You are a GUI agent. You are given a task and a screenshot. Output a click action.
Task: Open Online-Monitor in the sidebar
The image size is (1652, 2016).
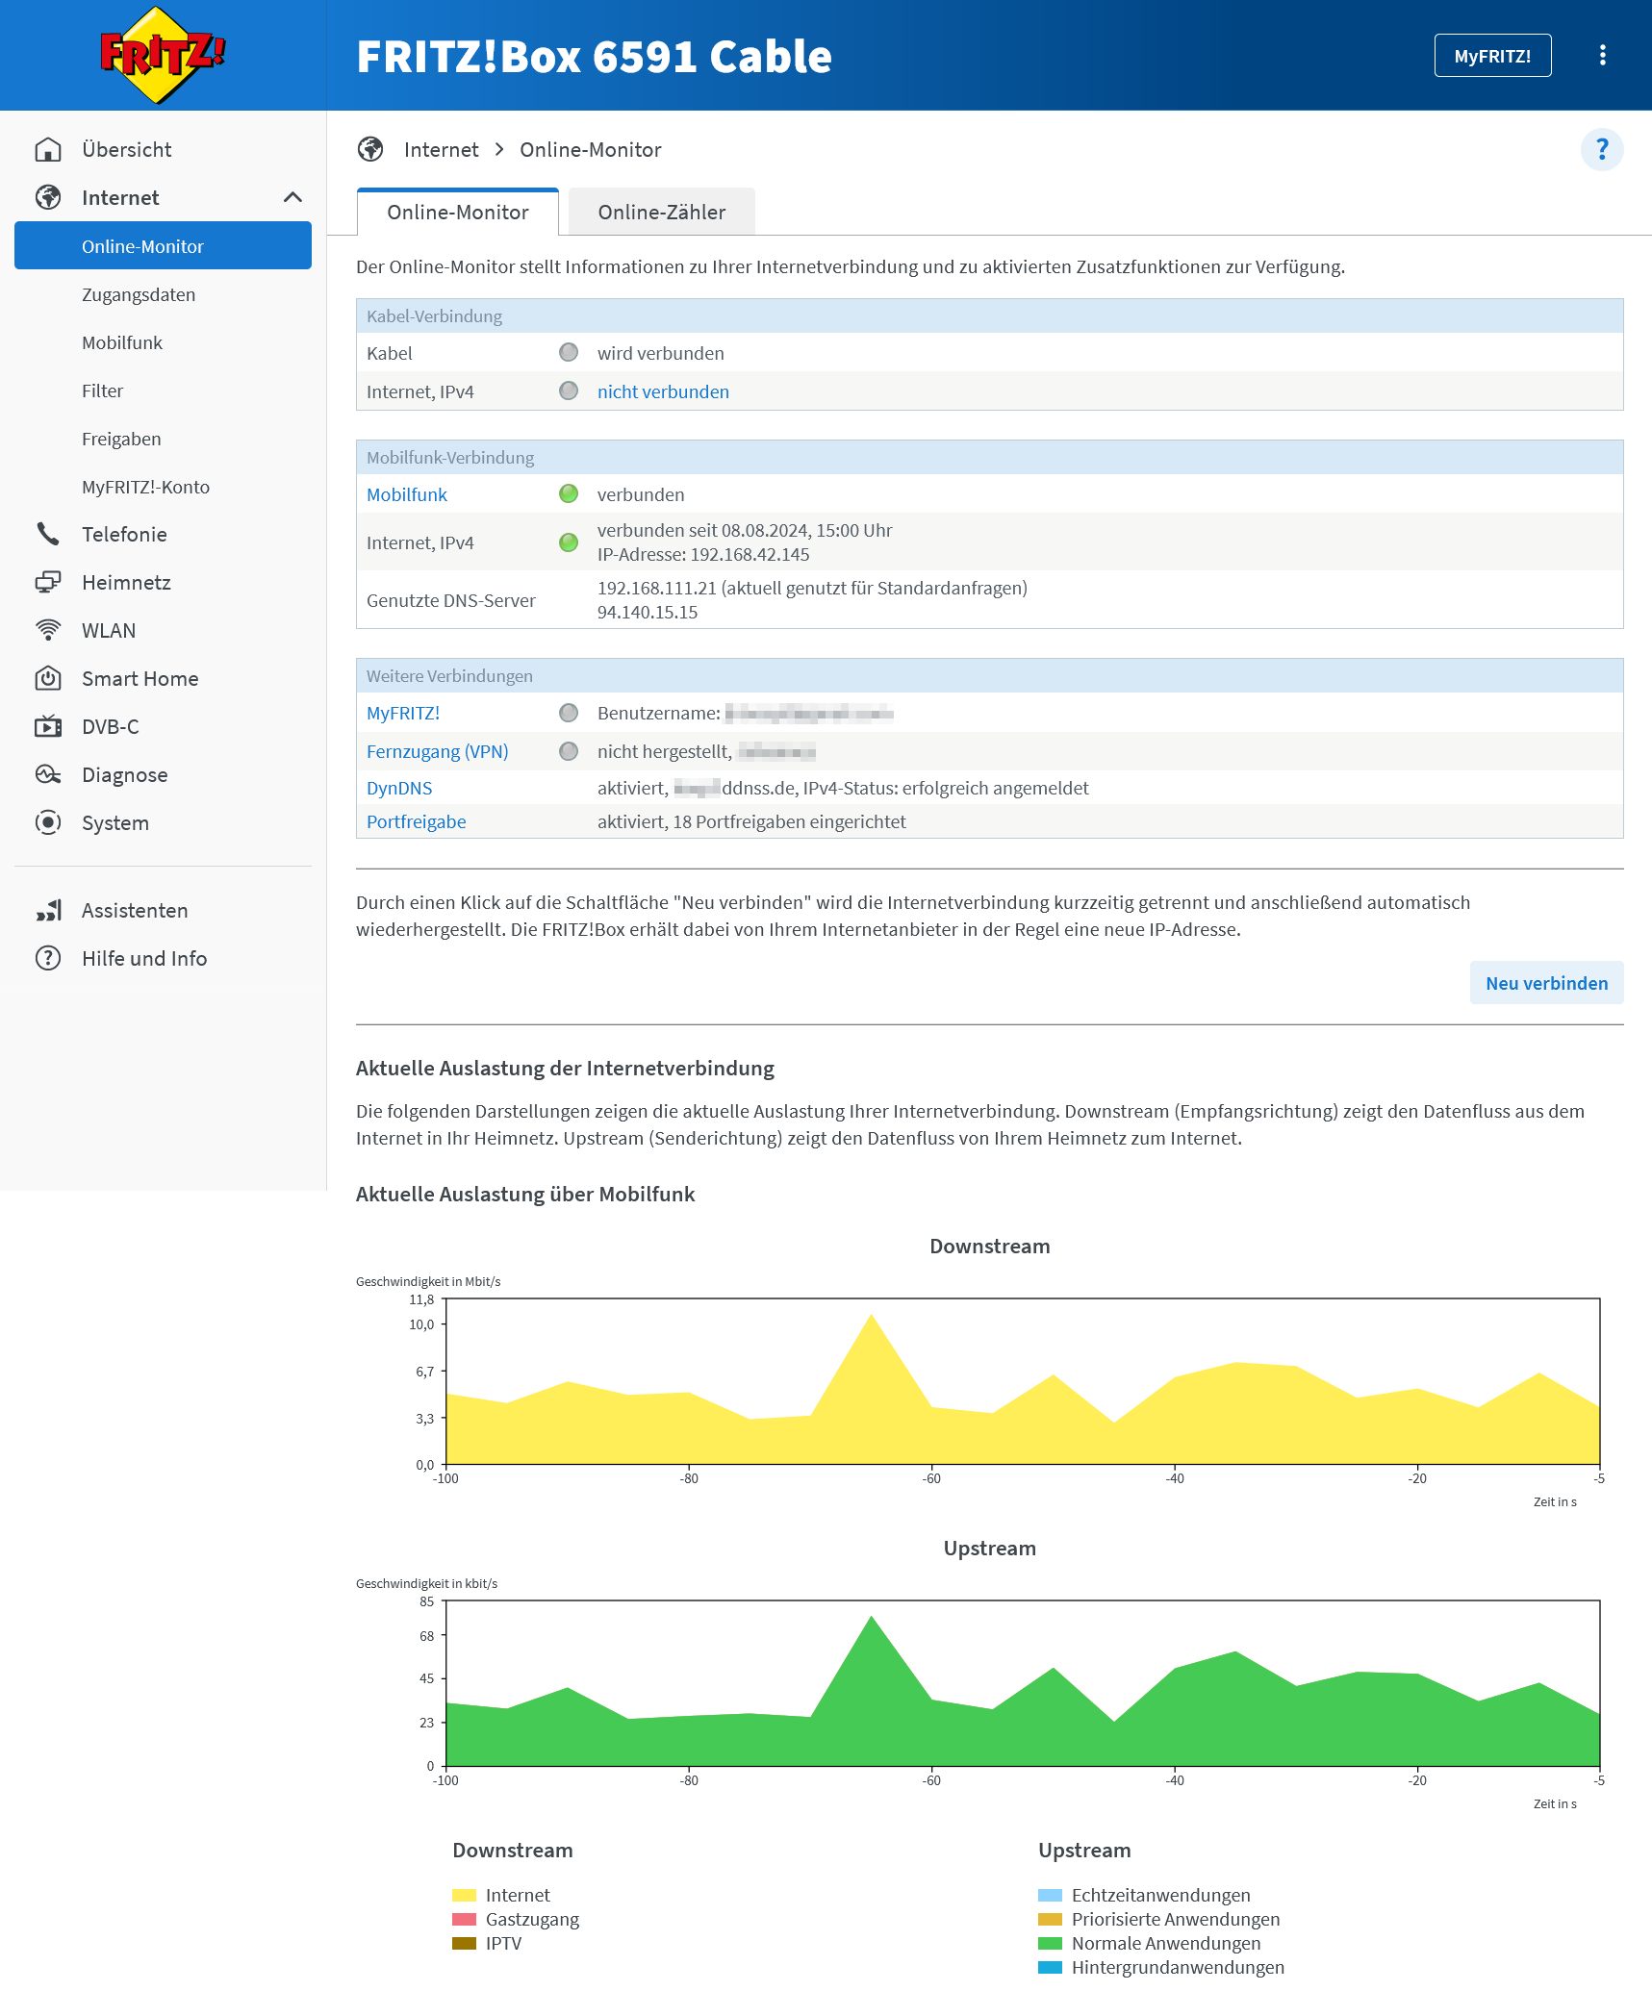[163, 245]
